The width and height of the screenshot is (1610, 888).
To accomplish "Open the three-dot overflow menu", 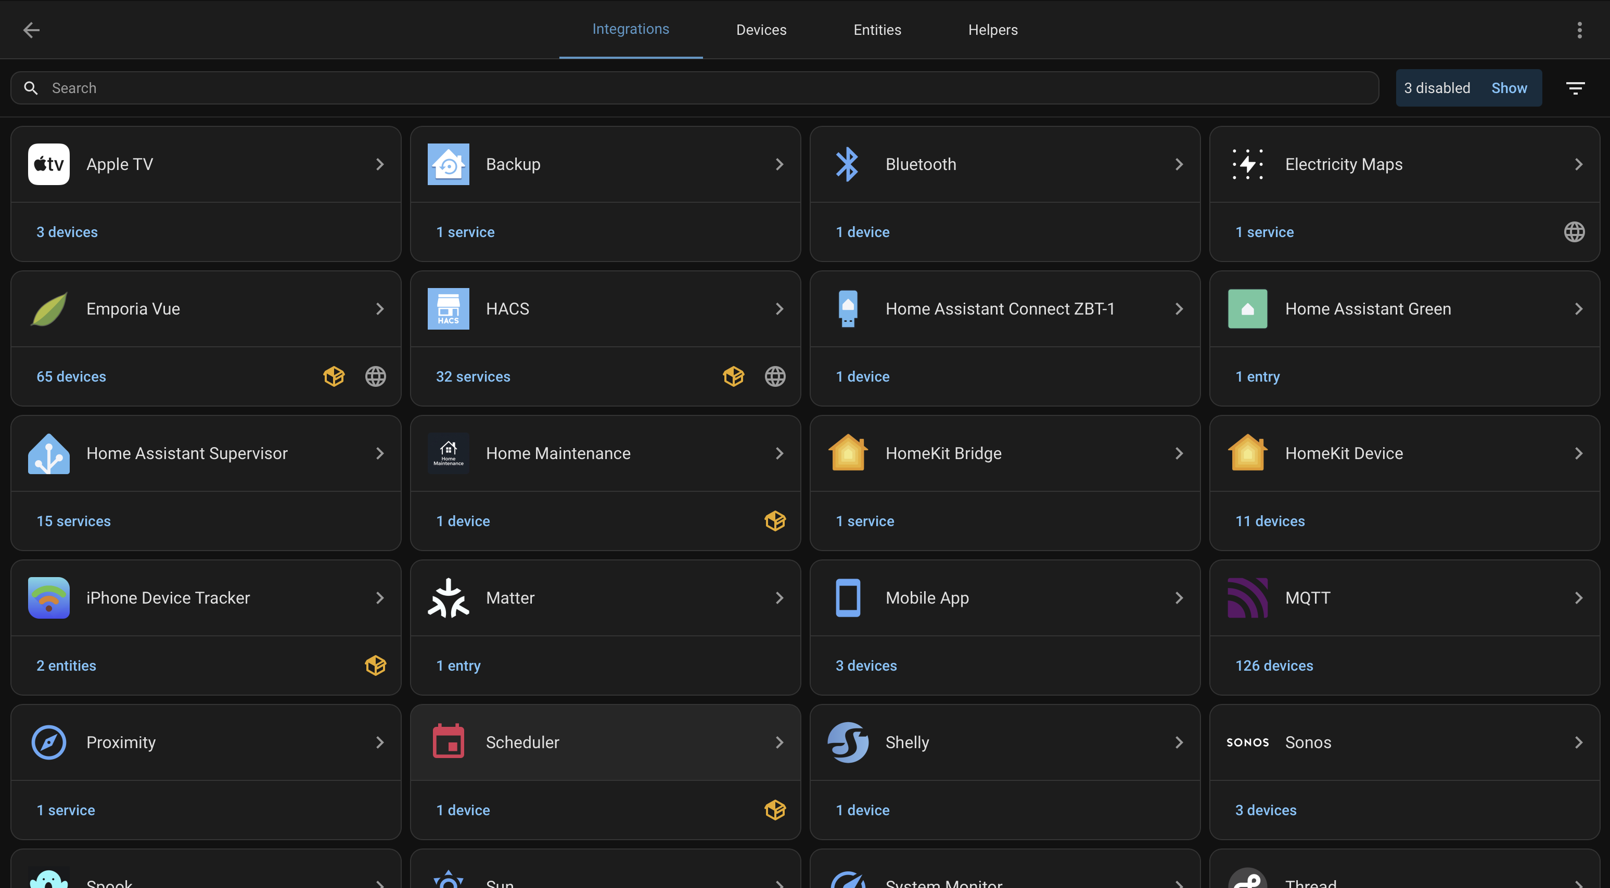I will pyautogui.click(x=1579, y=30).
